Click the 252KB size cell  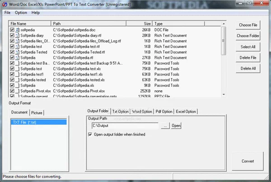(145, 91)
